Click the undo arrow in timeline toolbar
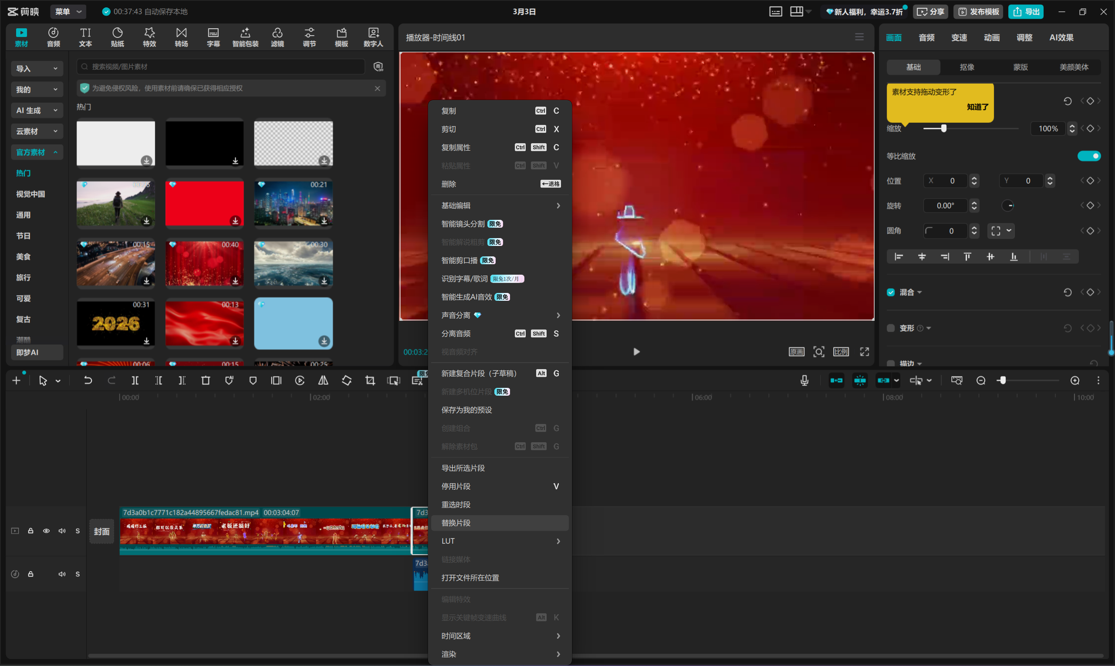The height and width of the screenshot is (666, 1115). click(88, 380)
